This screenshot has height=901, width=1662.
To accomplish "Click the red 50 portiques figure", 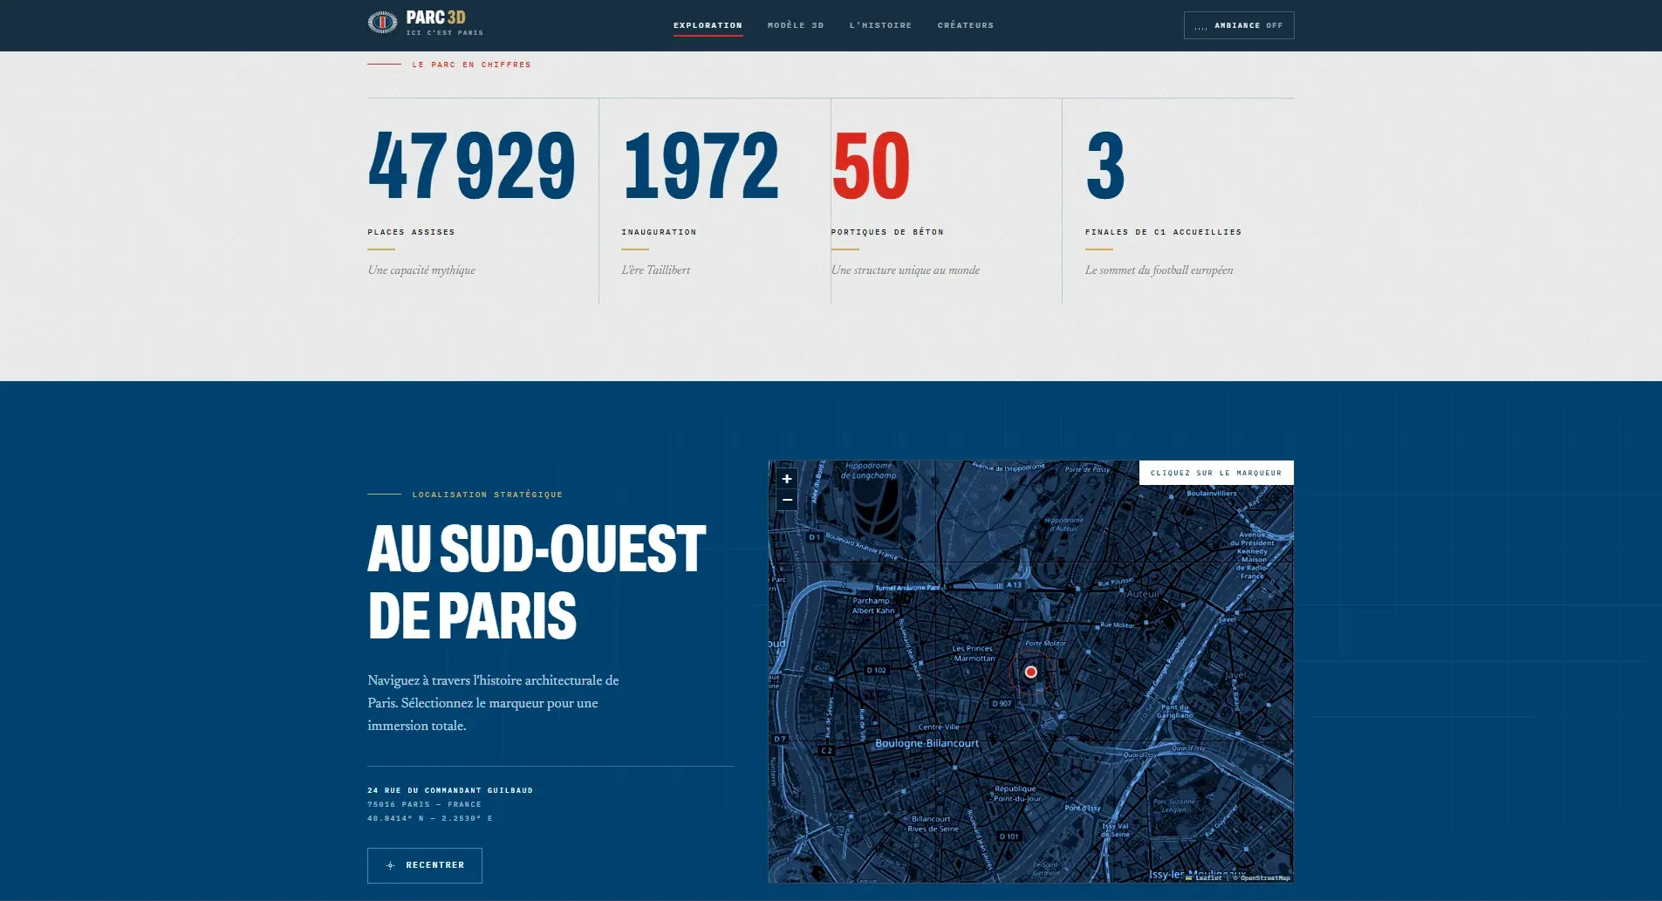I will pos(871,165).
